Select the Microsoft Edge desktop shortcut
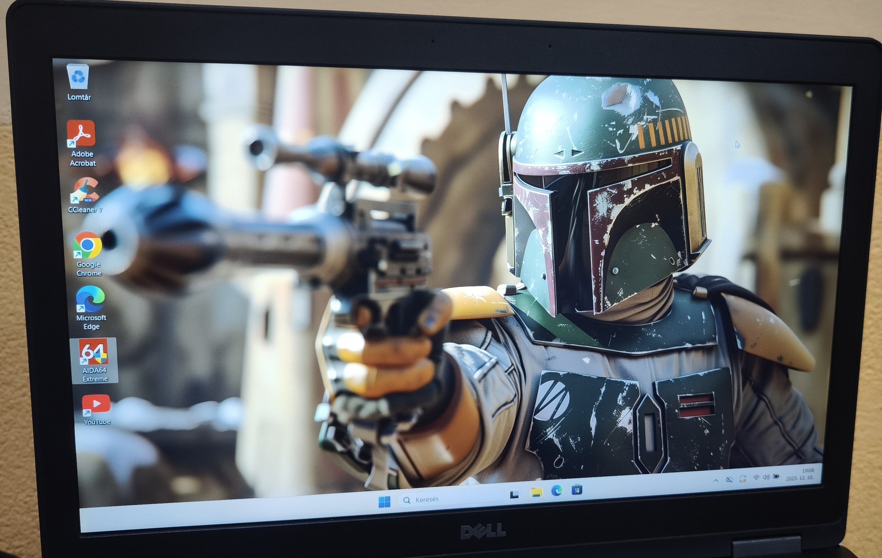 coord(91,308)
